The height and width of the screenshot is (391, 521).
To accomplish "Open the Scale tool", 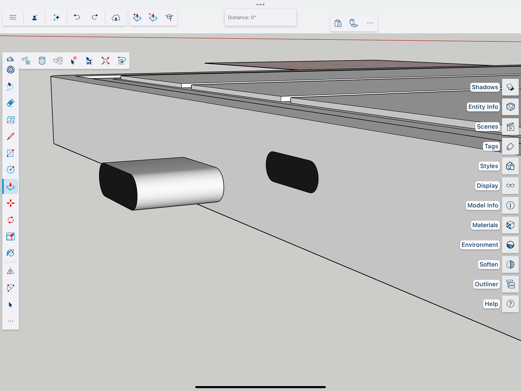I will click(10, 237).
